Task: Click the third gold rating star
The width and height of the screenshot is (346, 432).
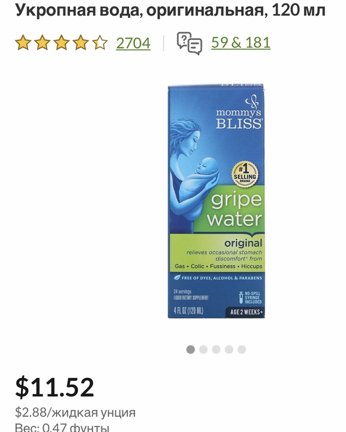Action: point(62,43)
